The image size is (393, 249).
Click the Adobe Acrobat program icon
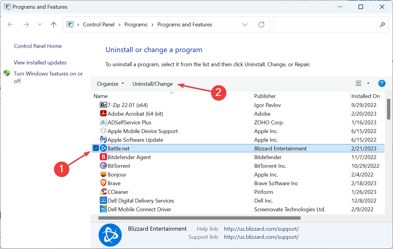(x=103, y=114)
